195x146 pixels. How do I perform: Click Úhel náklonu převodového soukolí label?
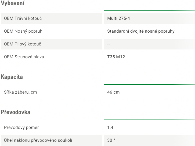click(x=38, y=140)
